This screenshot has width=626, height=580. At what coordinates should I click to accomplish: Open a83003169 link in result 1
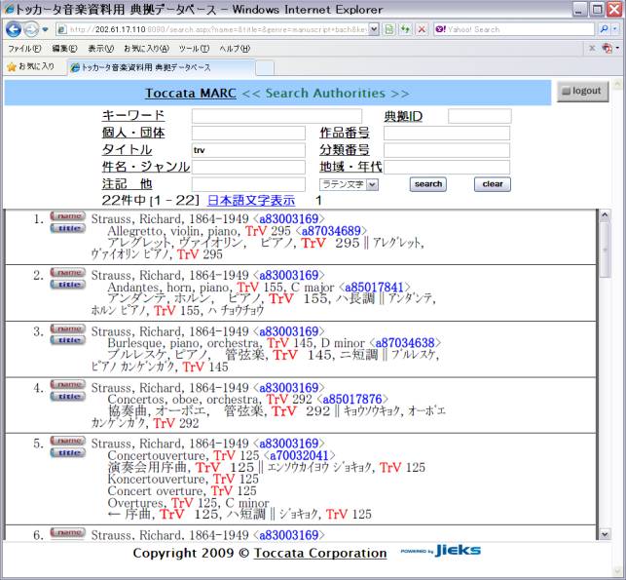(288, 219)
